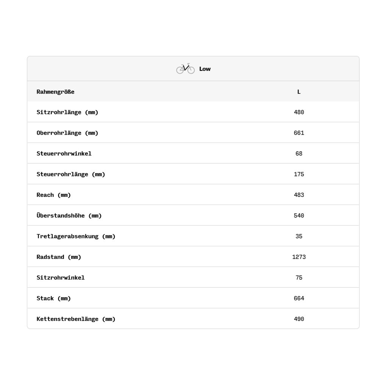
Task: Click the Oberrohrlänge (mm) row label
Action: 67,133
